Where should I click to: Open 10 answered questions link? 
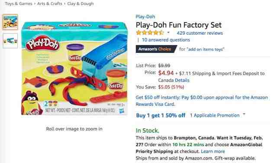(166, 40)
